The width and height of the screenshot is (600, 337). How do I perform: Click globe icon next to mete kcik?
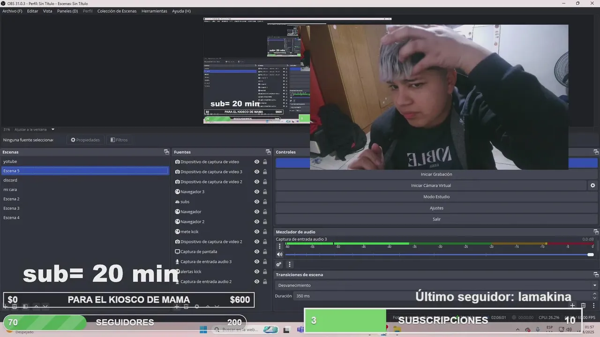178,232
